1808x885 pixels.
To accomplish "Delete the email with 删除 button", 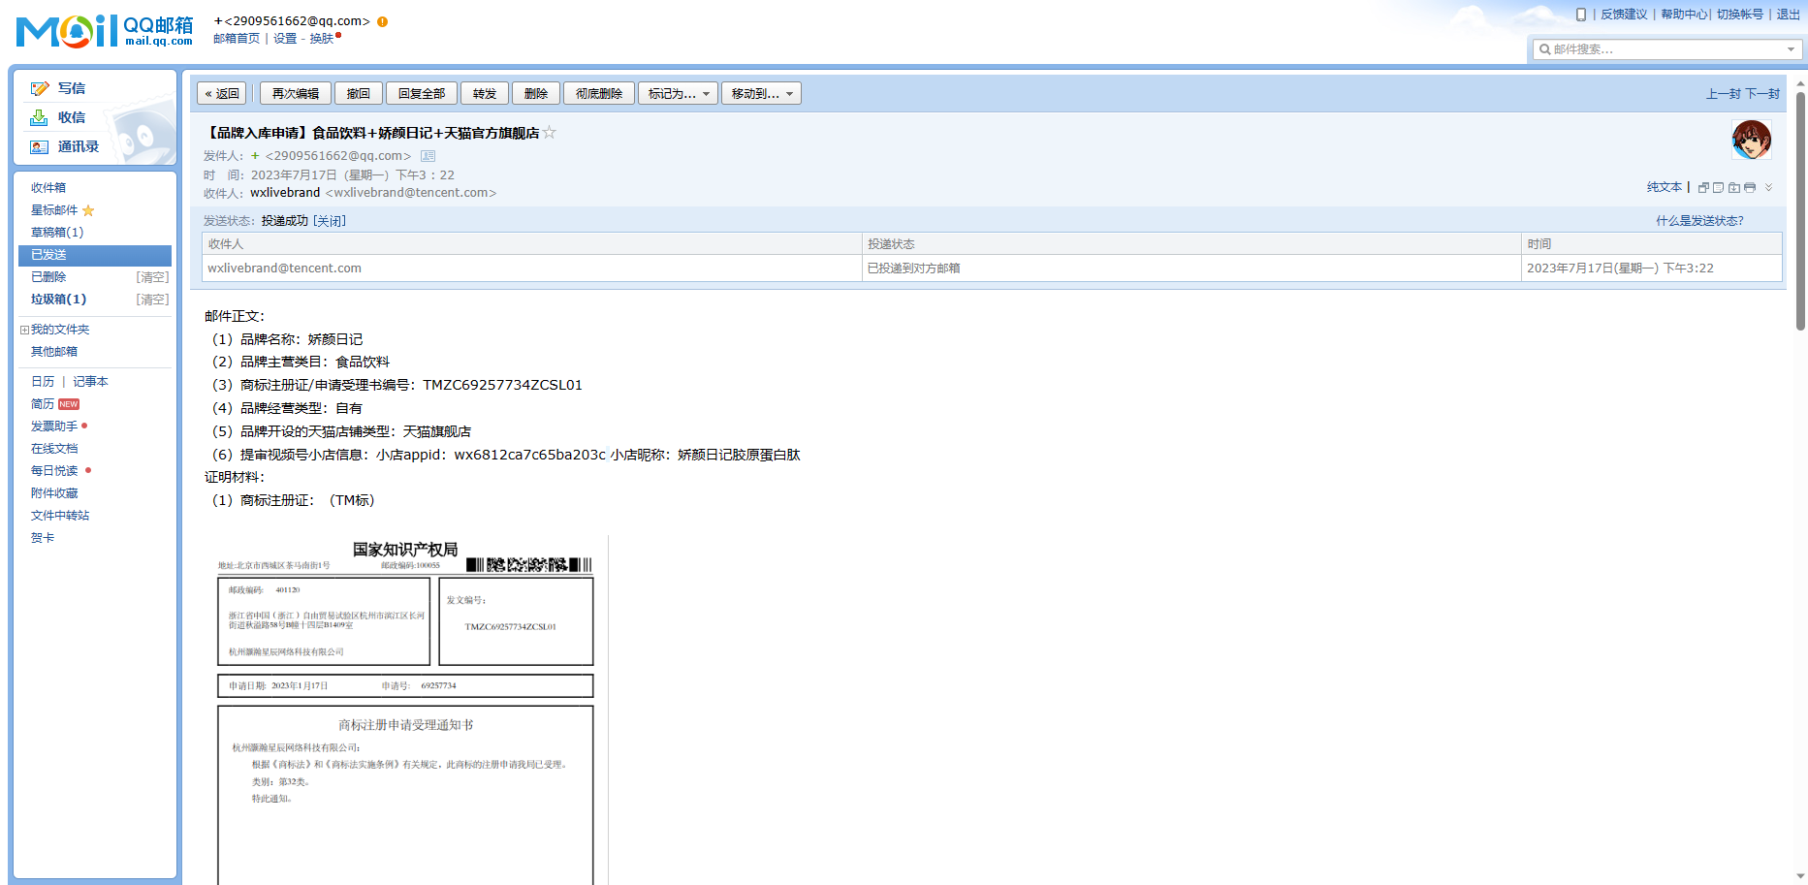I will (x=536, y=94).
